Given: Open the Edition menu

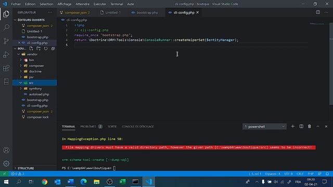Looking at the screenshot, I should tap(30, 4).
